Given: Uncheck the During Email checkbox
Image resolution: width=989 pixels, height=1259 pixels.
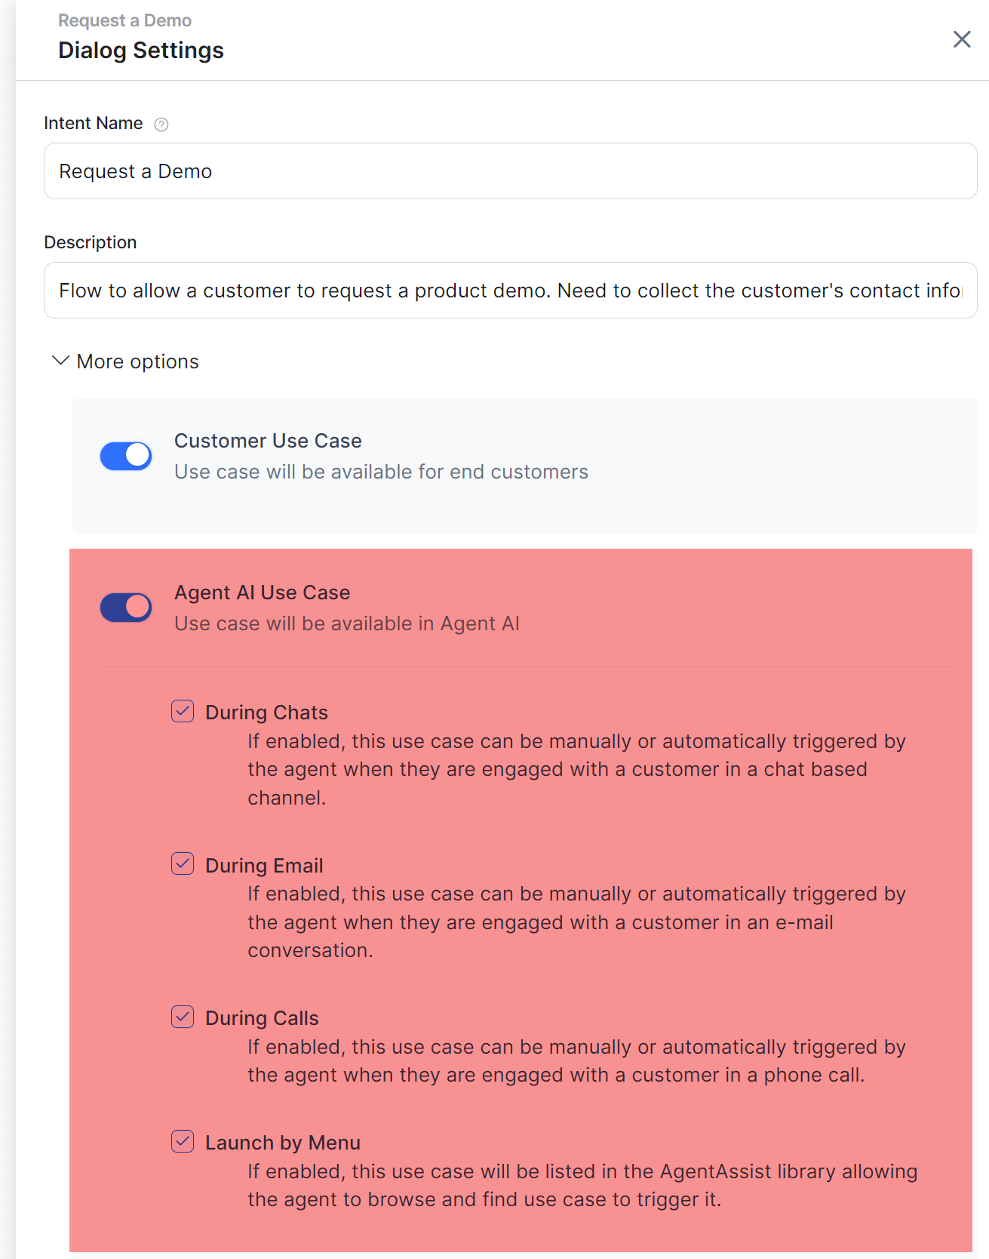Looking at the screenshot, I should [x=183, y=863].
